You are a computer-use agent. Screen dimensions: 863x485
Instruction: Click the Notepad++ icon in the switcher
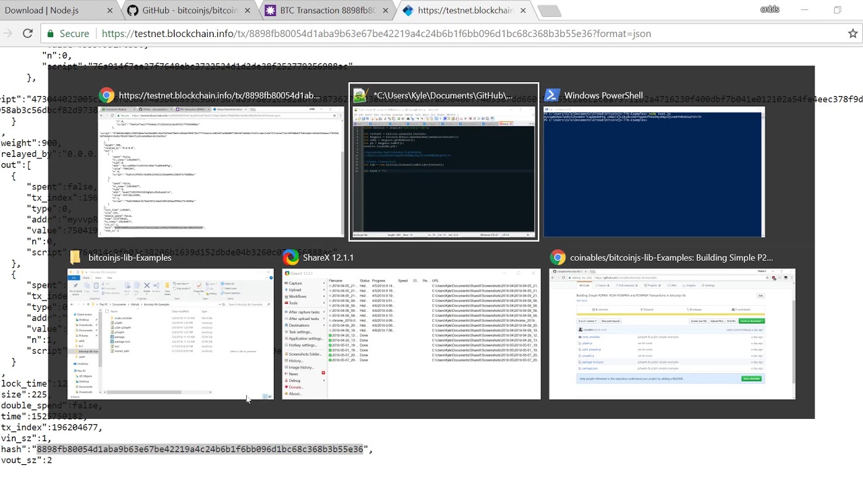[x=360, y=96]
